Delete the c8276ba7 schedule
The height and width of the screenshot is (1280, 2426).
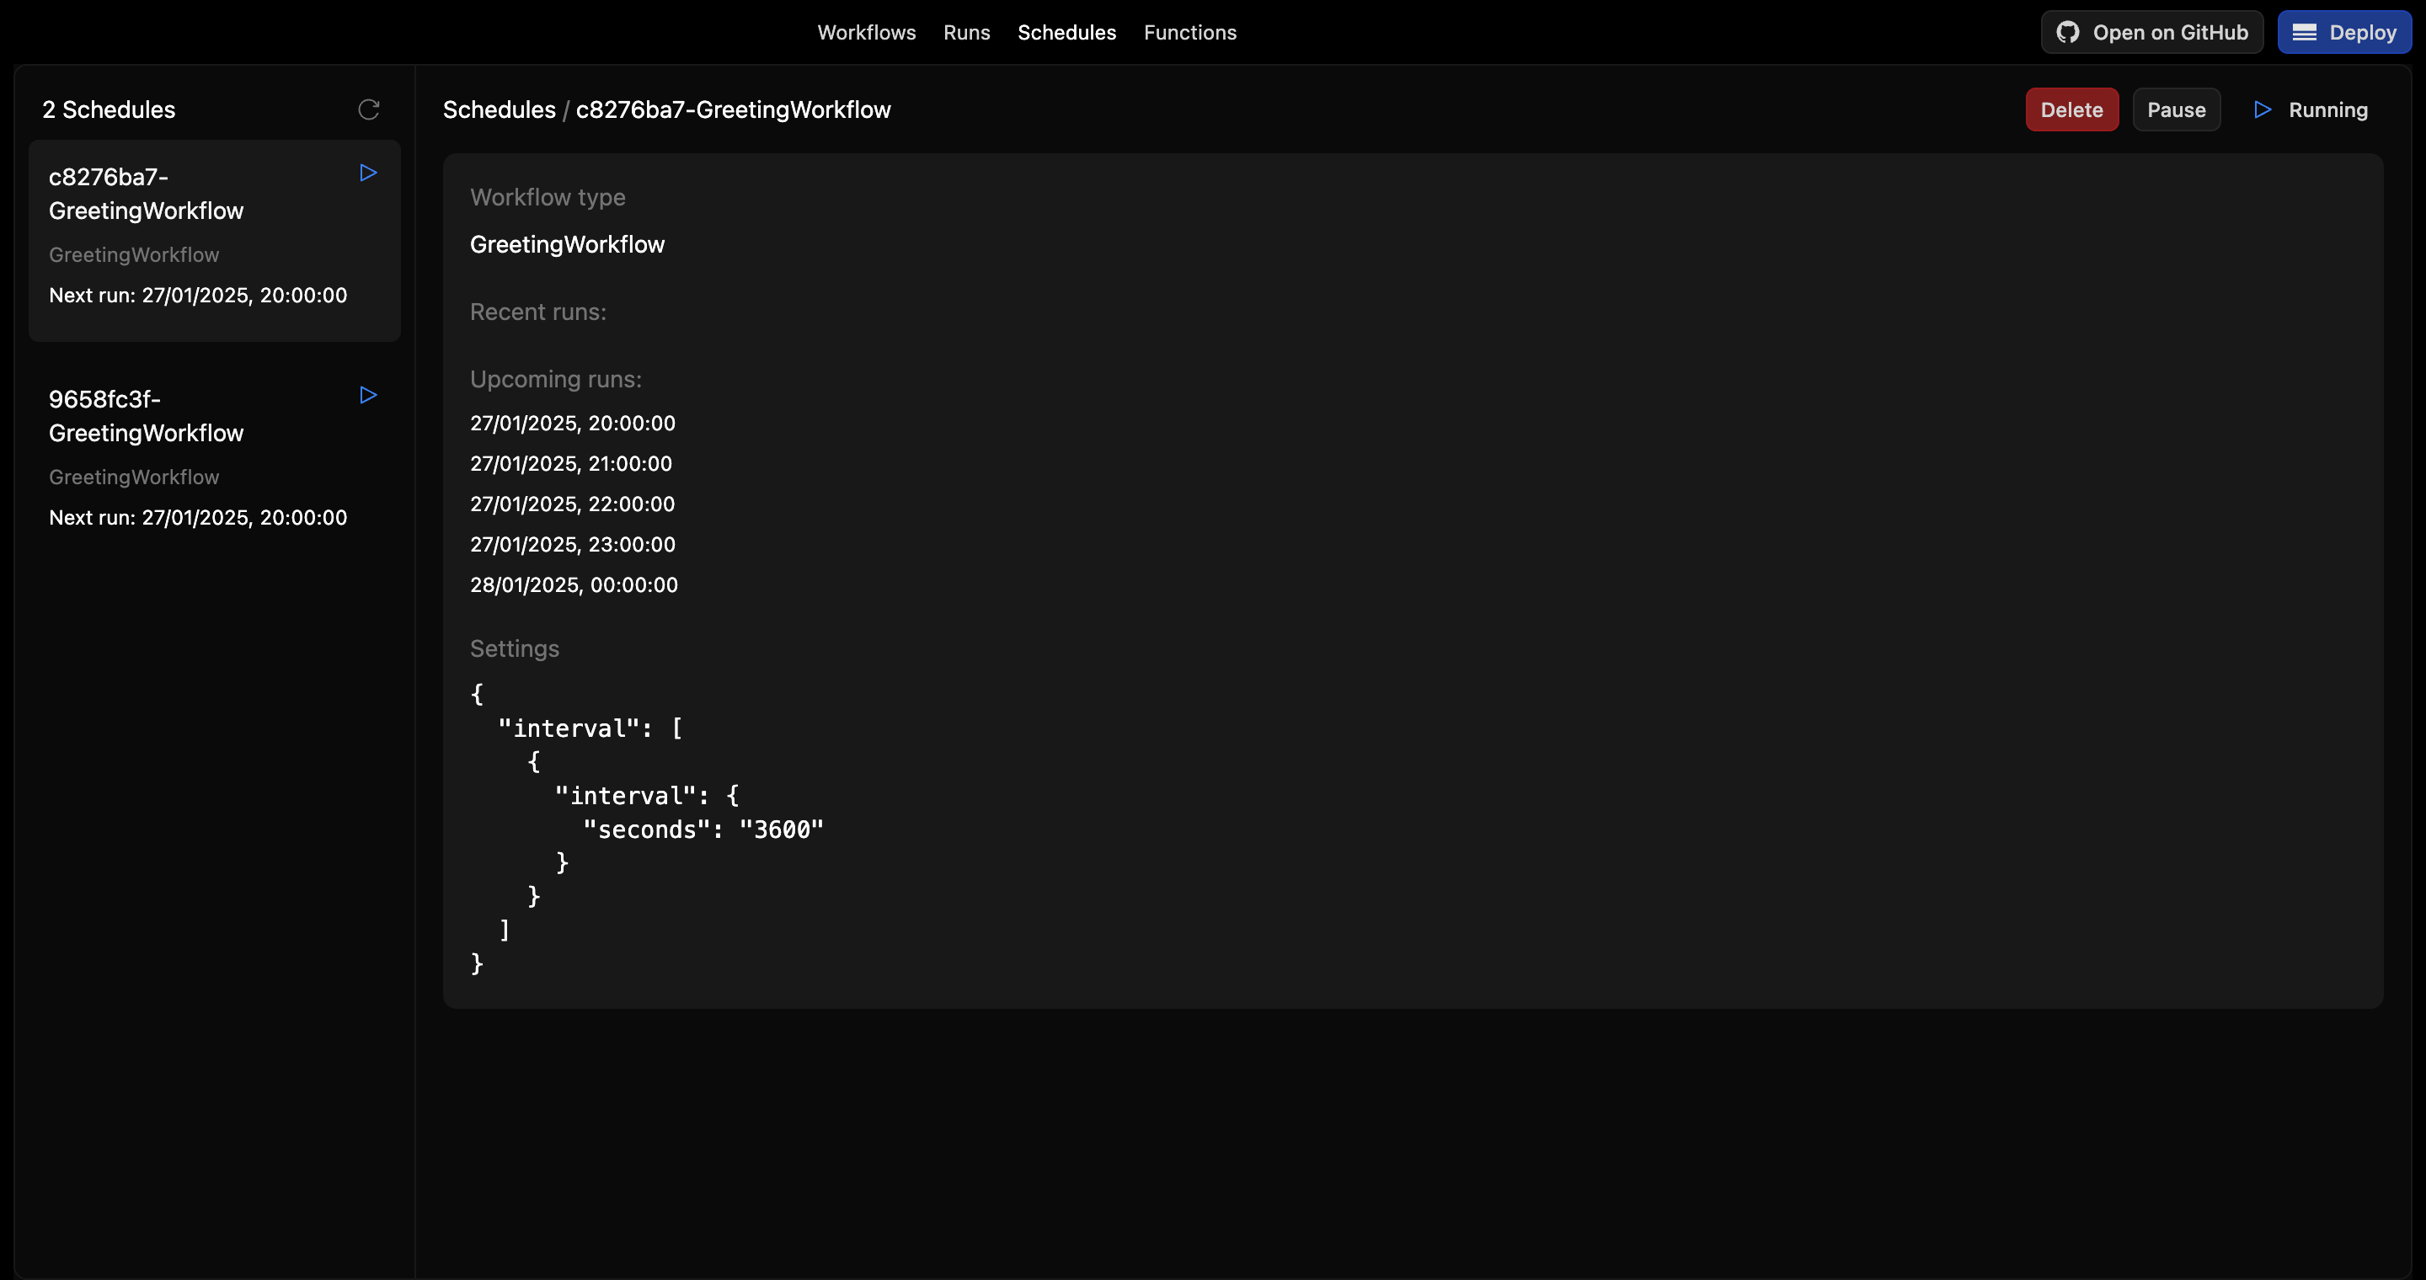(2071, 110)
